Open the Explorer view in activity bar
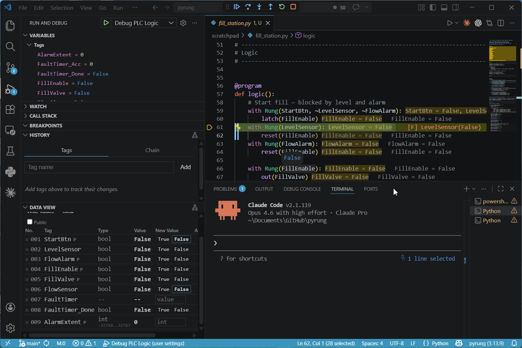The height and width of the screenshot is (348, 522). (10, 26)
